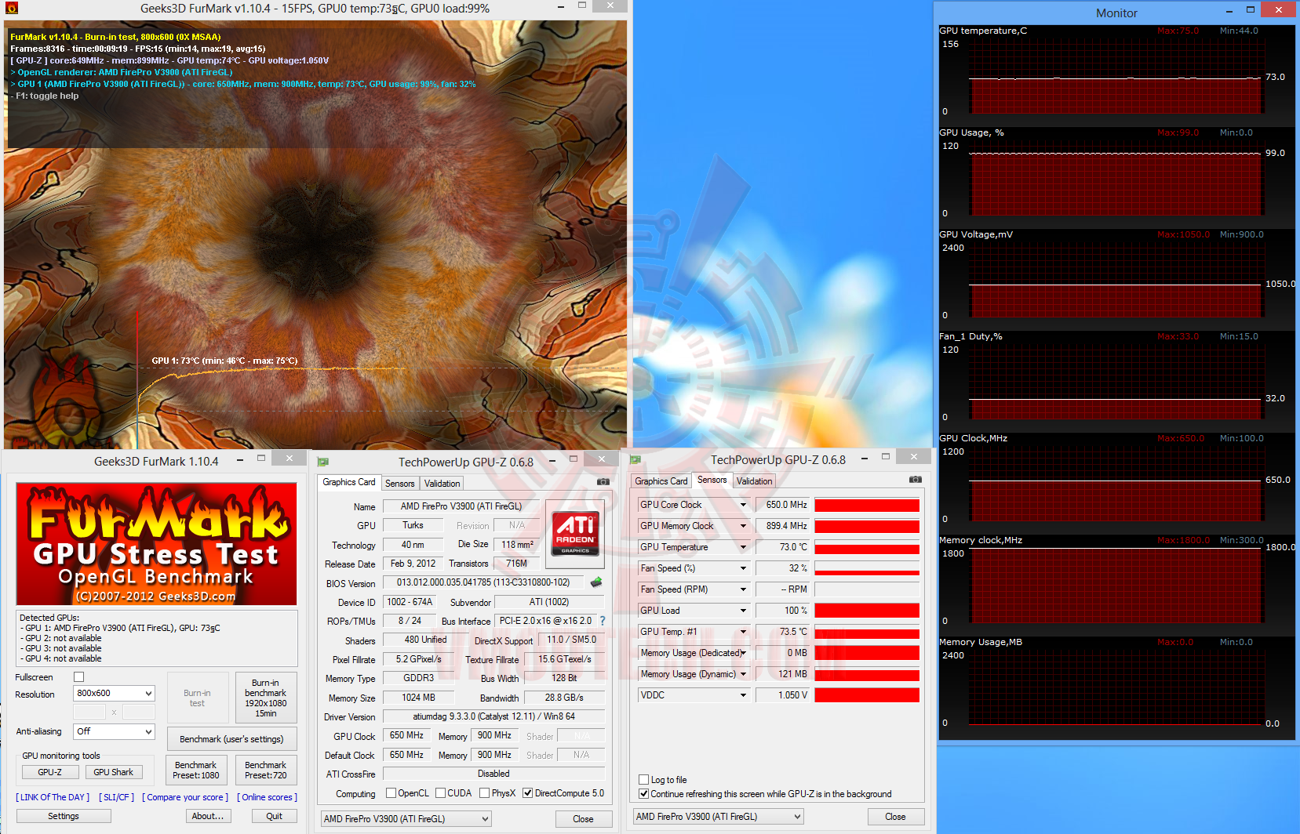Click the Memory clock graph in Monitor window
This screenshot has width=1300, height=834.
1116,586
